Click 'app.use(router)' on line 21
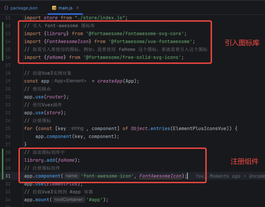Viewport: 265px width, 207px height. click(x=46, y=97)
